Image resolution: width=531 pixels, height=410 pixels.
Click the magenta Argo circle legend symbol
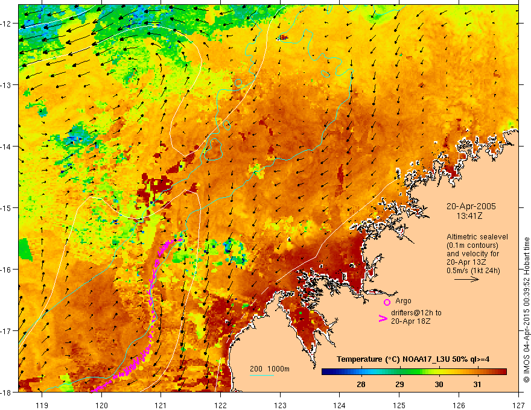387,302
